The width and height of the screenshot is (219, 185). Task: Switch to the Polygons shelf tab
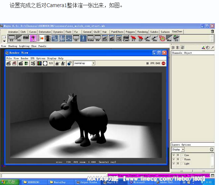tap(130, 32)
